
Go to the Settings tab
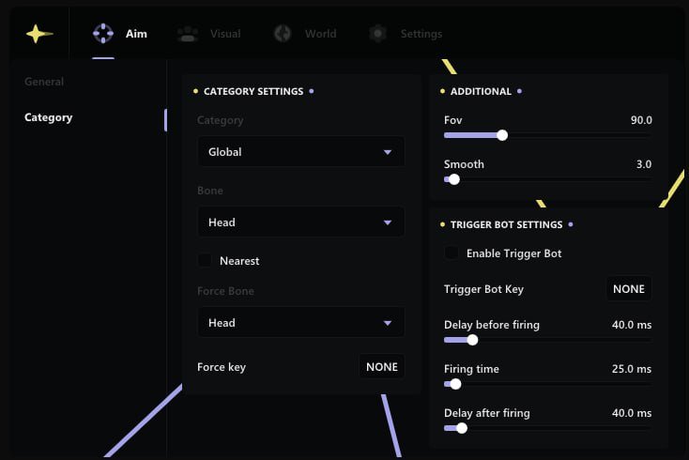point(421,34)
